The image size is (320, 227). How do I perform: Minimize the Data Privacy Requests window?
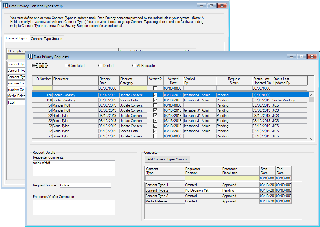tap(291, 57)
